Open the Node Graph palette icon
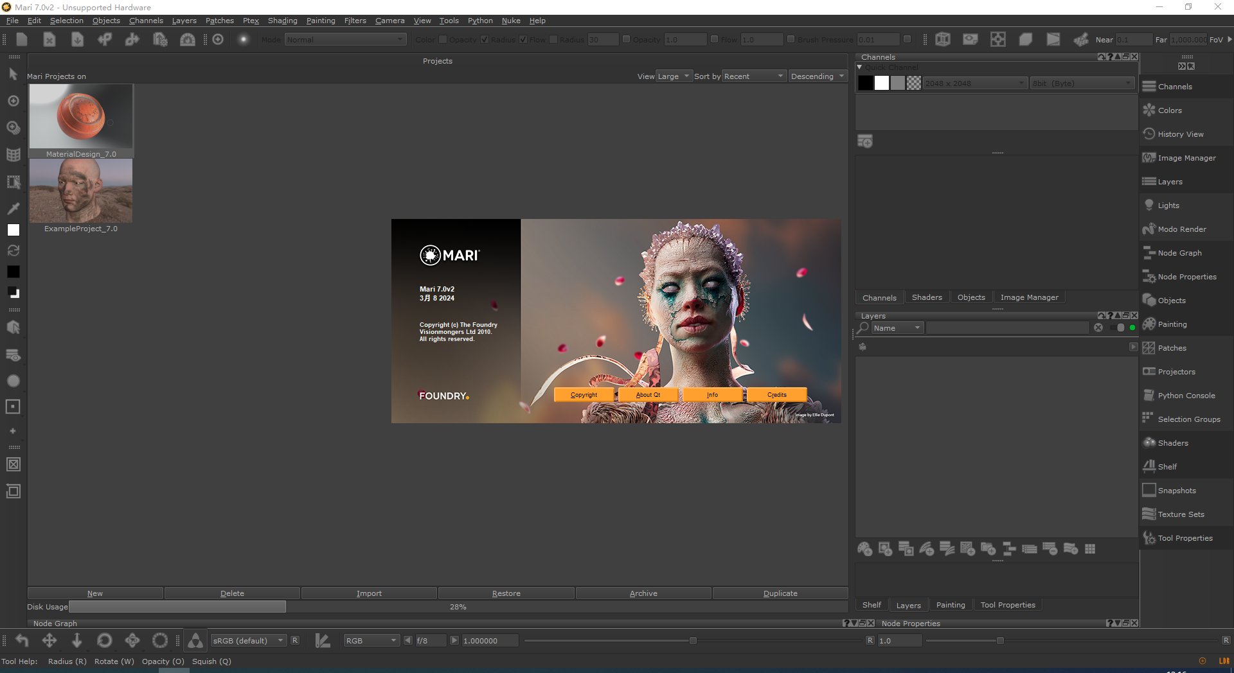The width and height of the screenshot is (1234, 673). (1149, 253)
